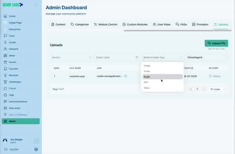Choose Image from media type list
The image size is (235, 154).
[163, 66]
